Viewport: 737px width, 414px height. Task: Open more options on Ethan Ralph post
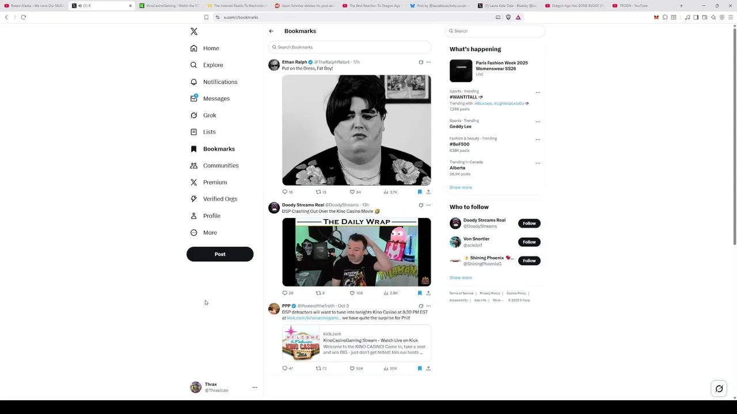(x=428, y=62)
